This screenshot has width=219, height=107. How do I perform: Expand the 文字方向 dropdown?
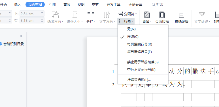tap(114, 21)
